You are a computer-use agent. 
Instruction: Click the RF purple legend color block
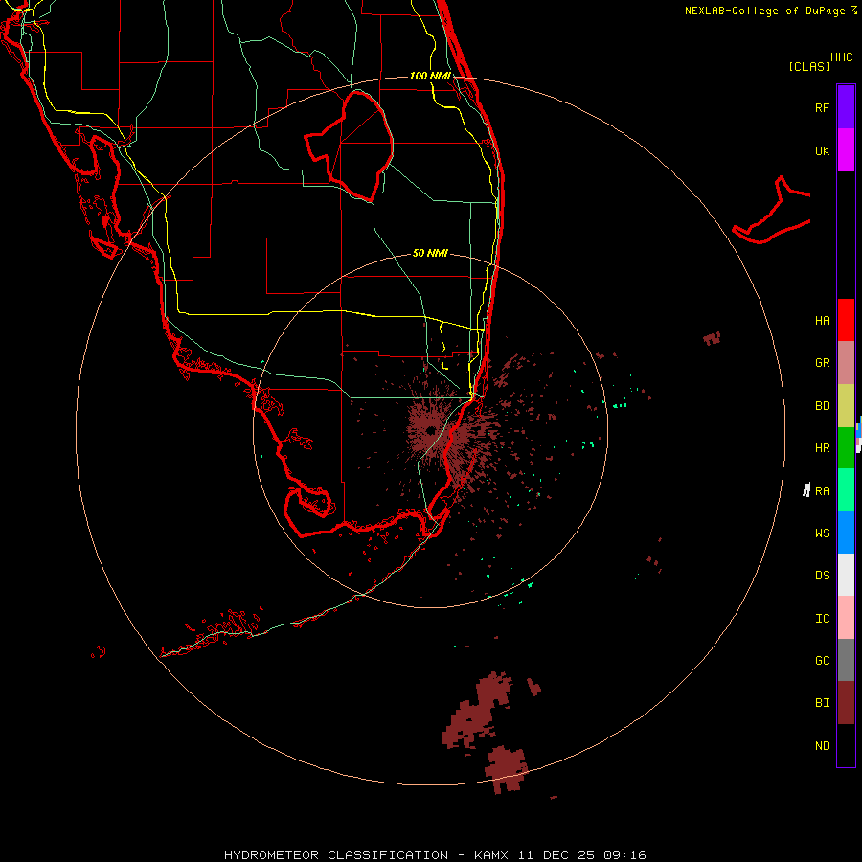[x=846, y=106]
